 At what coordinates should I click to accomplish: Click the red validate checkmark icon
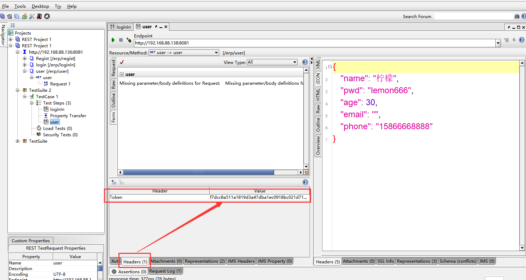click(x=122, y=62)
